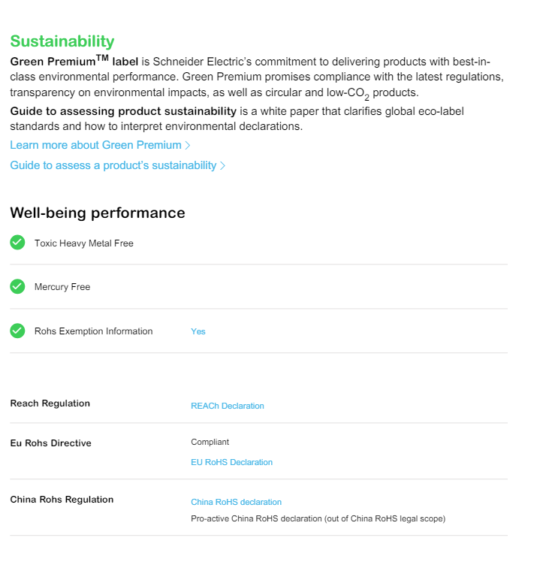Click the checkmark icon for Rohs Exemption Information
543x565 pixels.
[x=17, y=331]
